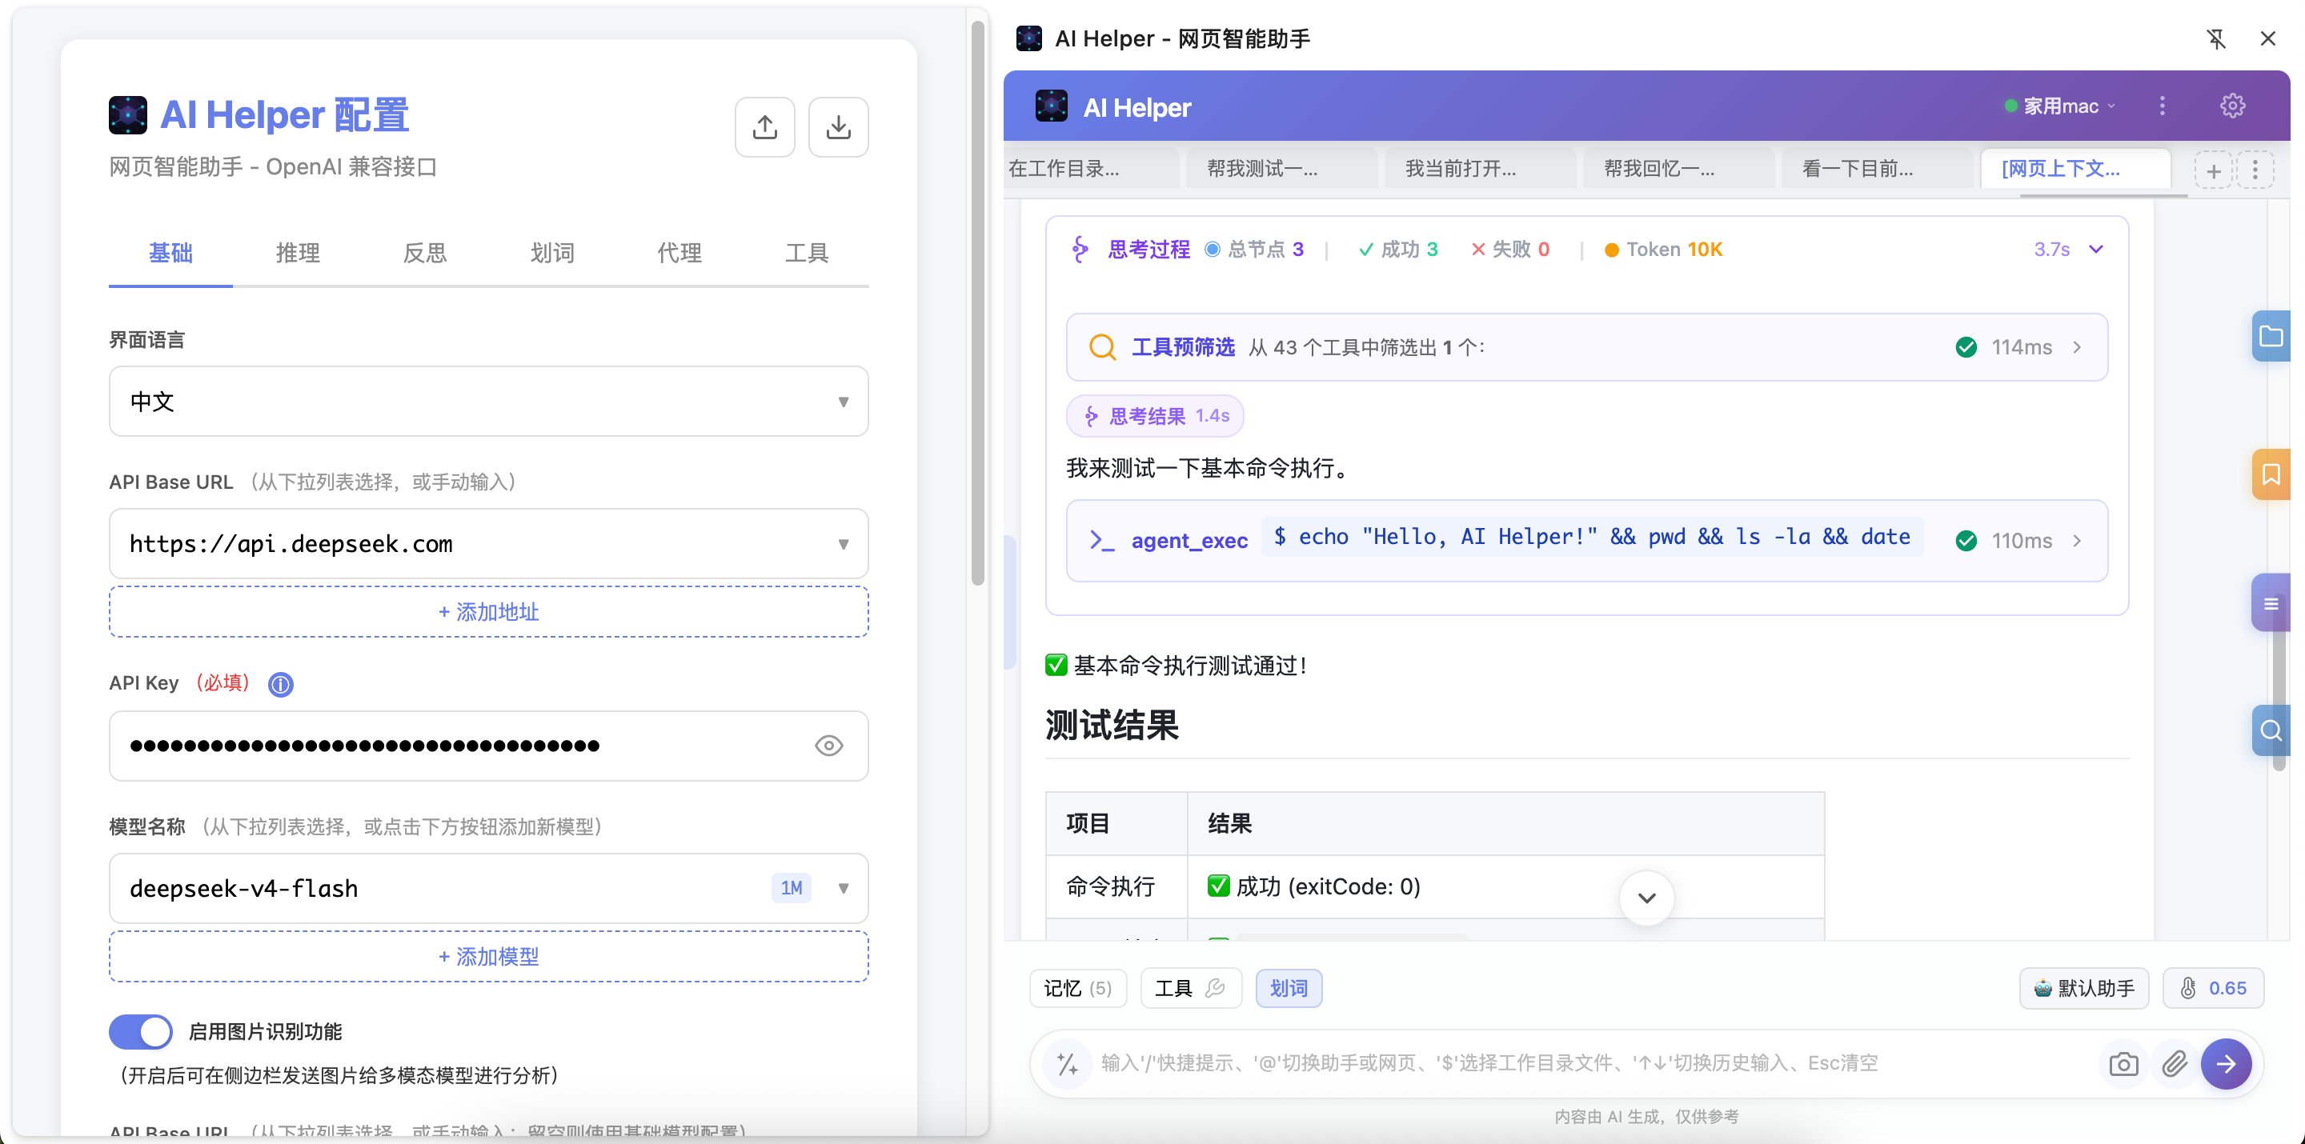Viewport: 2305px width, 1144px height.
Task: Adjust the temperature 0.65 control
Action: pos(2213,988)
